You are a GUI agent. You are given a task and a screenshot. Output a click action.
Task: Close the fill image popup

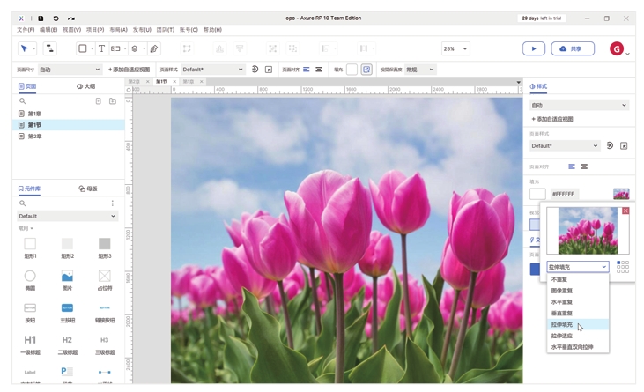point(625,211)
